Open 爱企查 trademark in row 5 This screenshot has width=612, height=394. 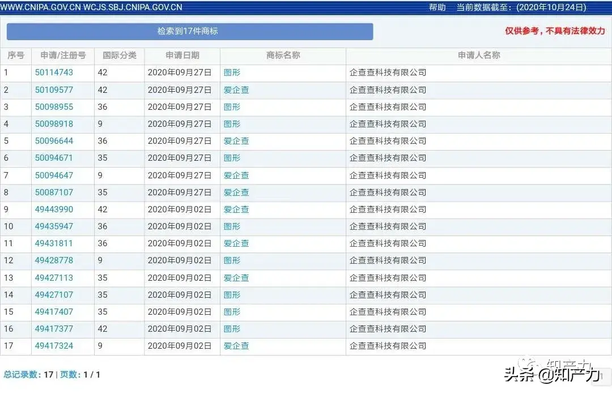click(x=236, y=141)
